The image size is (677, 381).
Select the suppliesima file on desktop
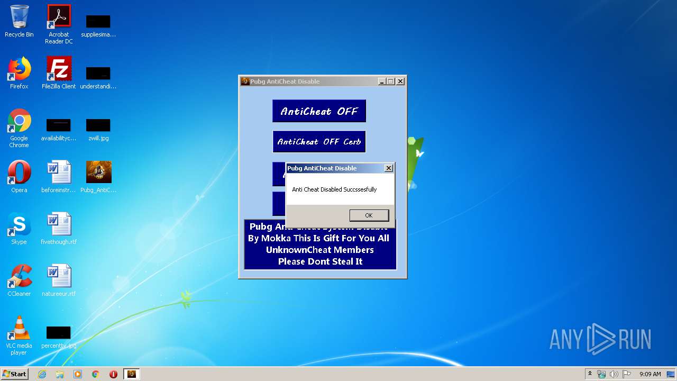click(x=98, y=25)
